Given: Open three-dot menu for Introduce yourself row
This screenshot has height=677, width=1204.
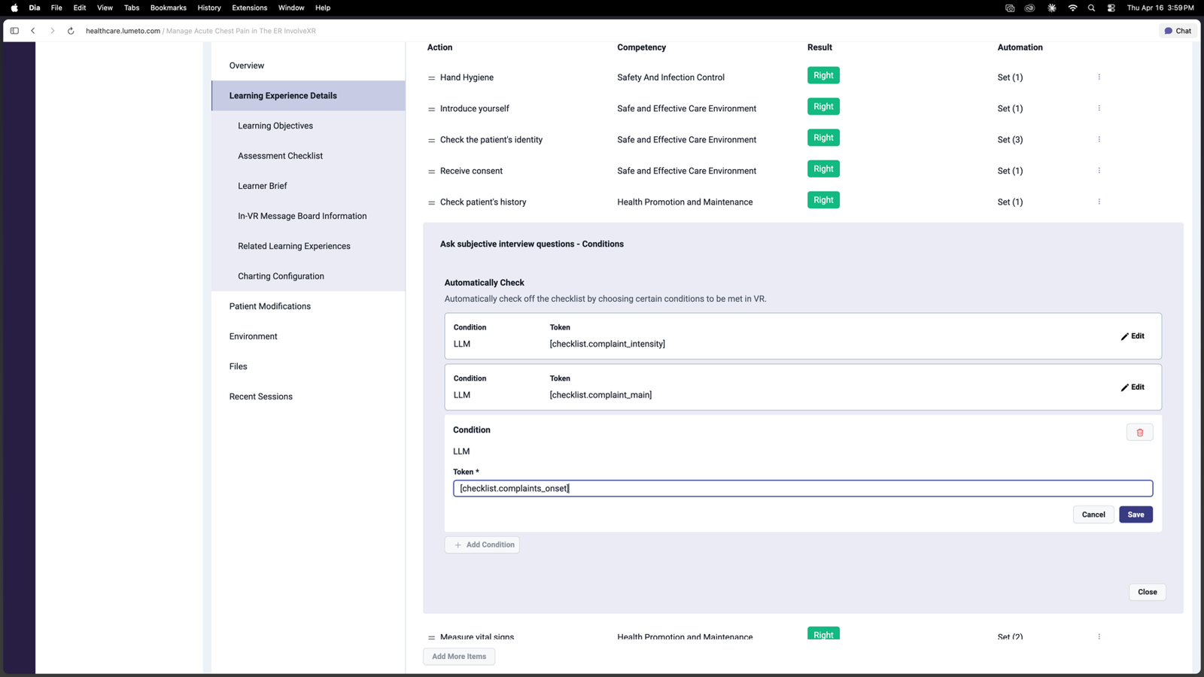Looking at the screenshot, I should 1099,108.
